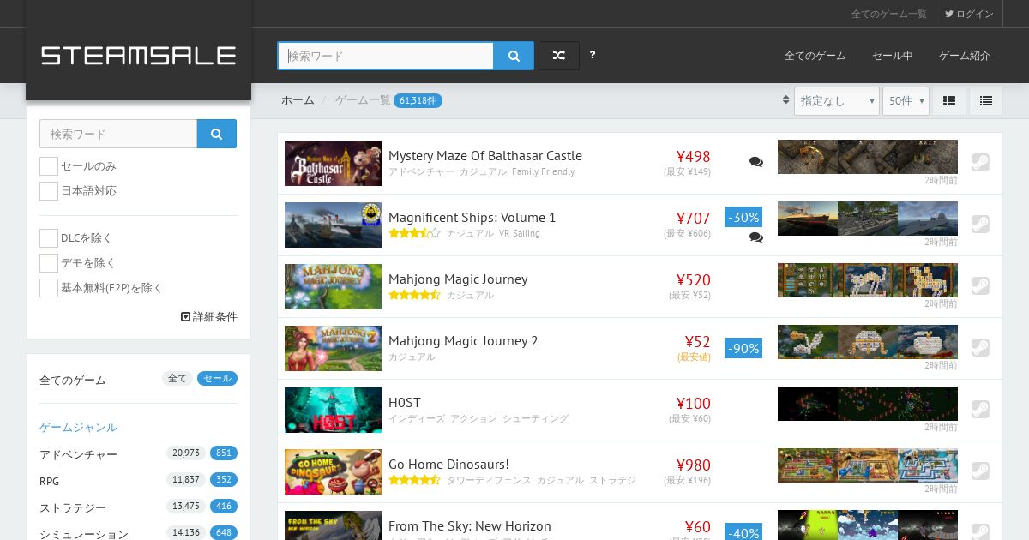This screenshot has height=540, width=1029.
Task: Click Steam icon for Magnificent Ships: Volume 1
Action: pyautogui.click(x=980, y=225)
